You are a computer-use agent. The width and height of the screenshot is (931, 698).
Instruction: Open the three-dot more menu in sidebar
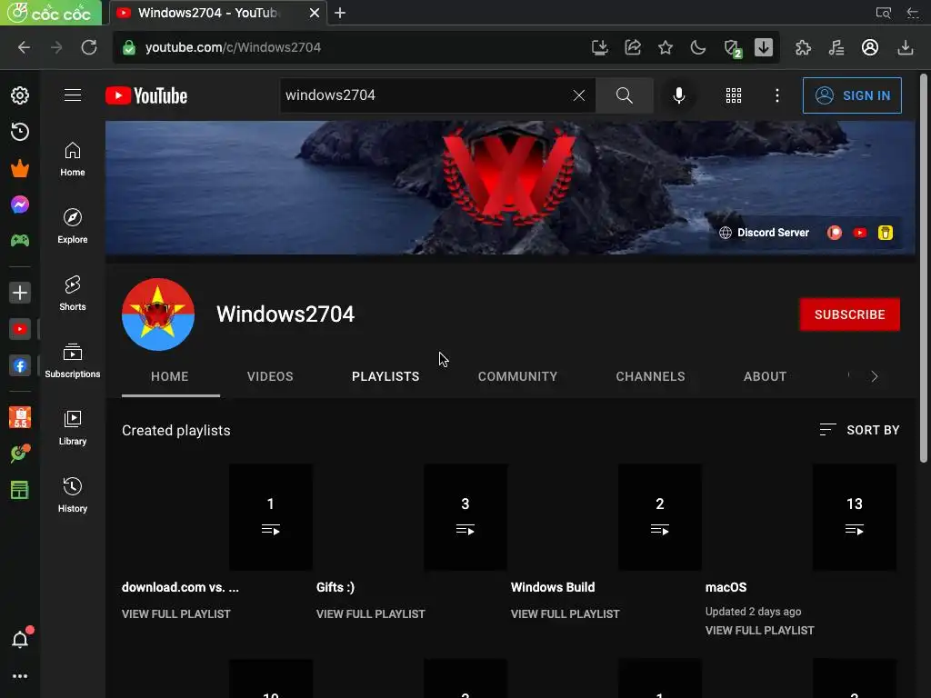20,676
